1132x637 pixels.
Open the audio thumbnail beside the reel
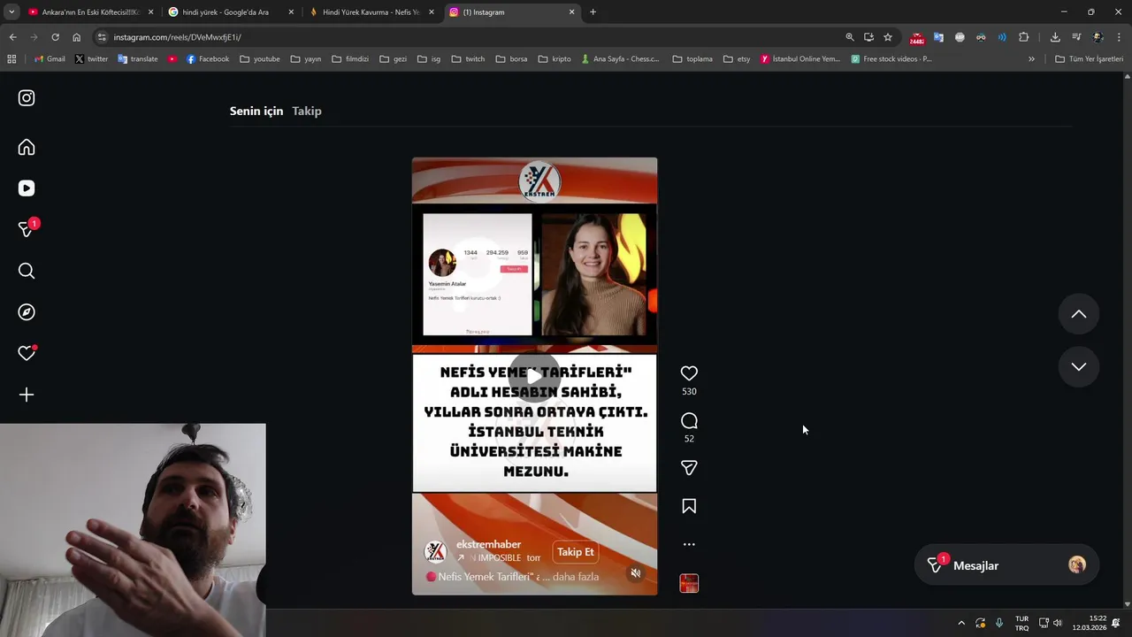[x=689, y=584]
